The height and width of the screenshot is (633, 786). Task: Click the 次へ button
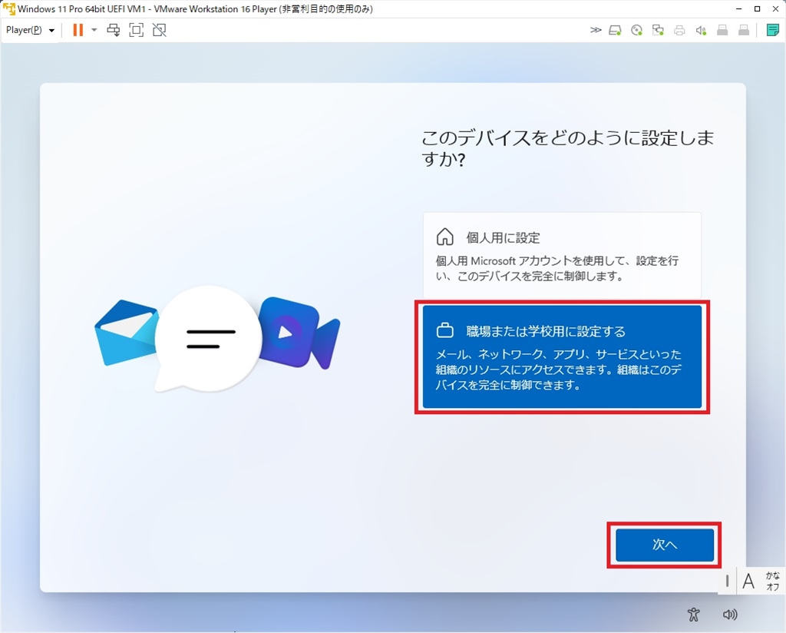click(665, 545)
